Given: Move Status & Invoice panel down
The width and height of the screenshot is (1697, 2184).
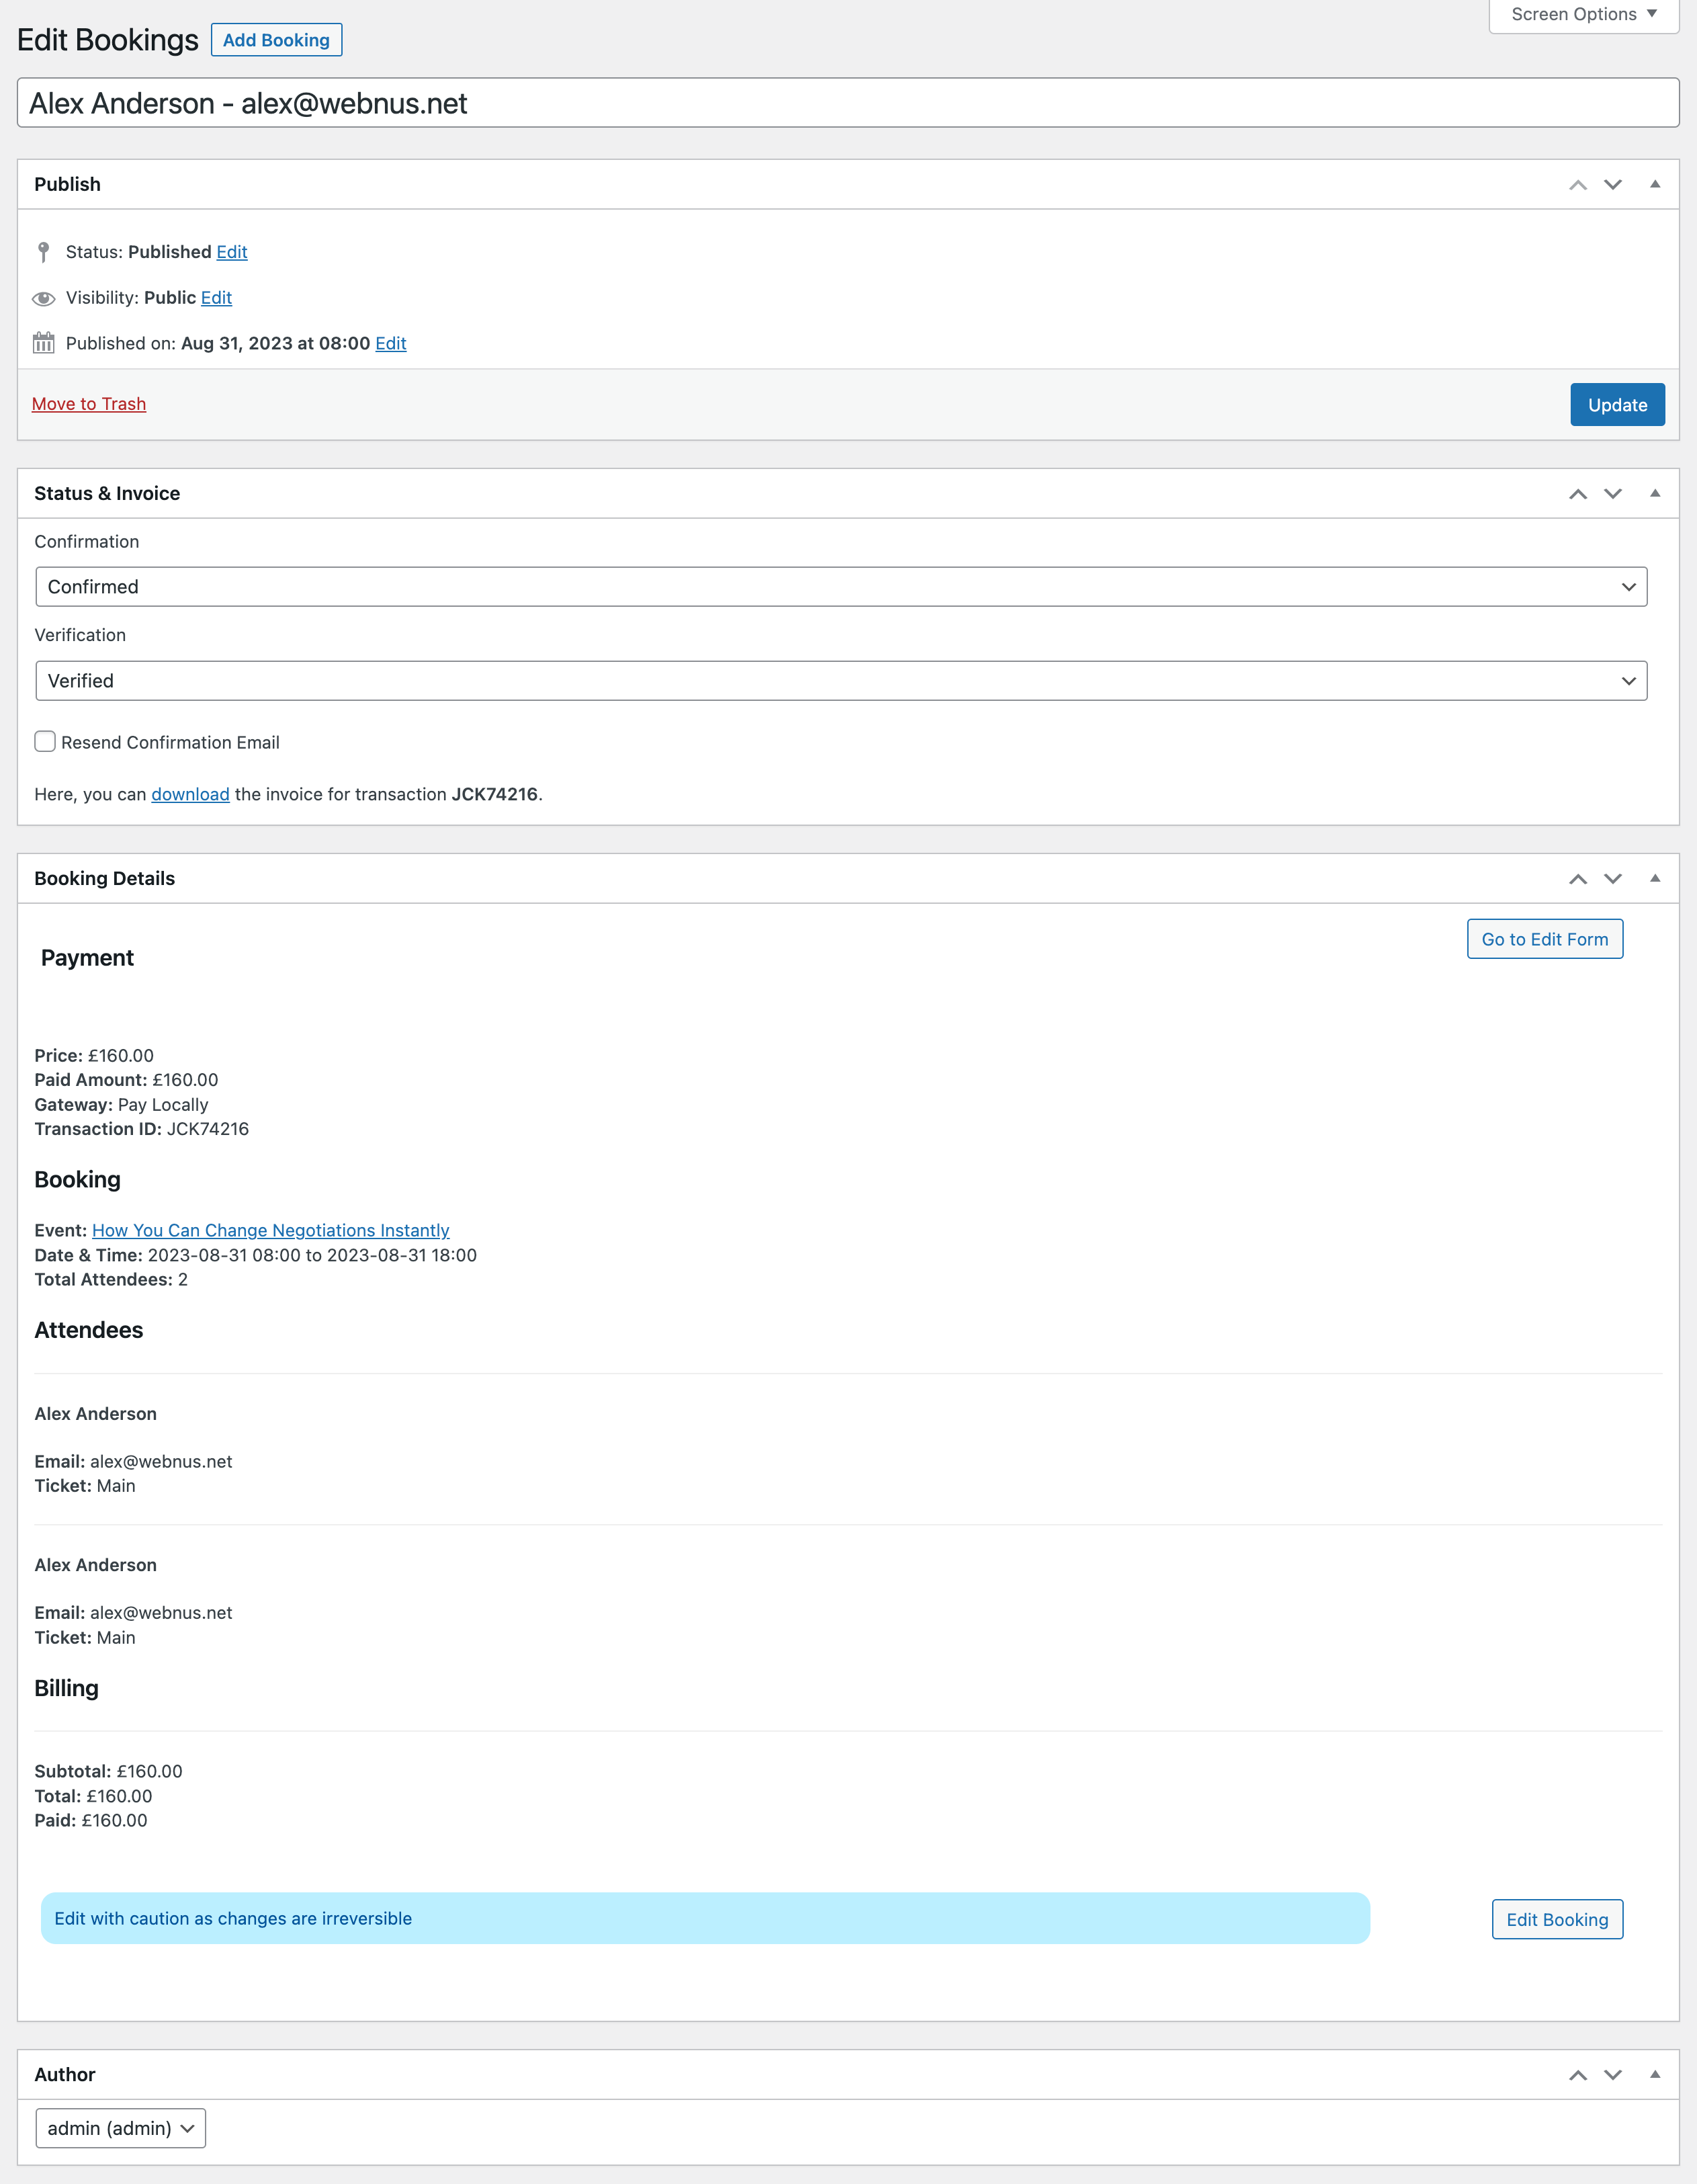Looking at the screenshot, I should coord(1612,494).
